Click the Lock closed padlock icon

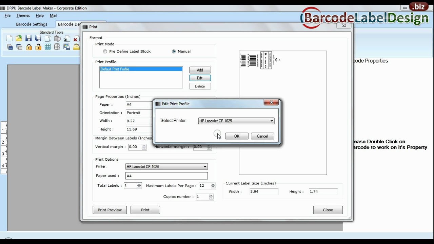29,47
